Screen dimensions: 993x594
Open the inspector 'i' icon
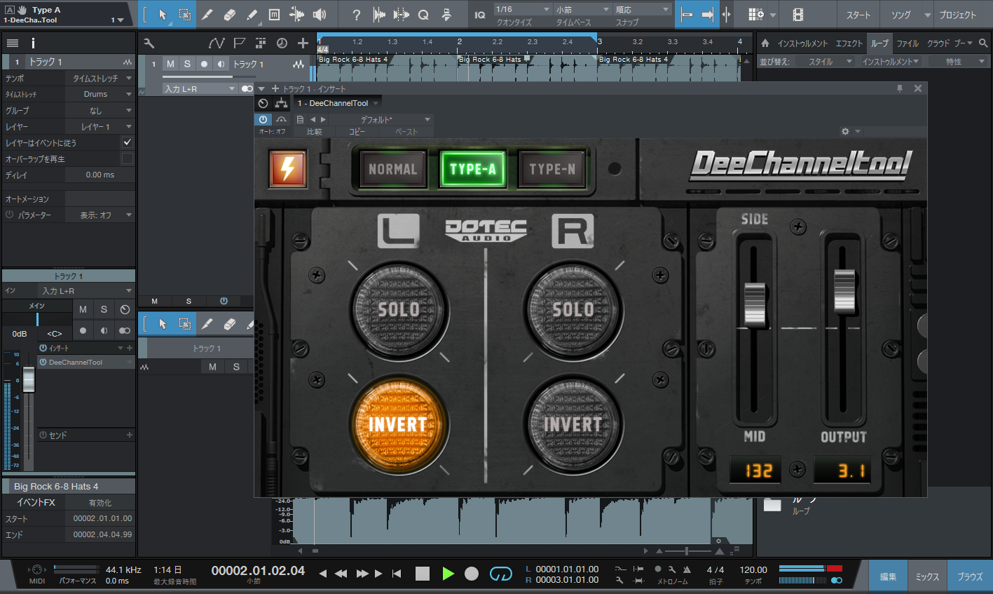coord(33,43)
